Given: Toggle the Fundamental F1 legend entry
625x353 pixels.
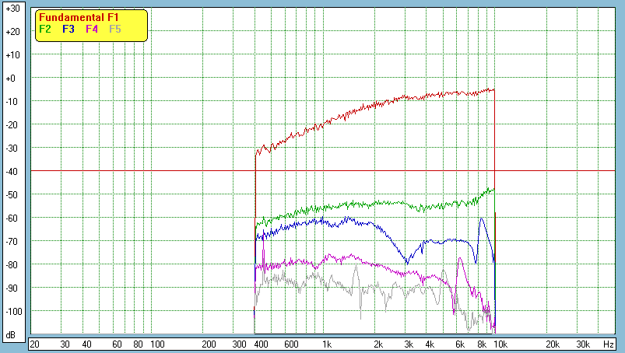Looking at the screenshot, I should (x=79, y=17).
